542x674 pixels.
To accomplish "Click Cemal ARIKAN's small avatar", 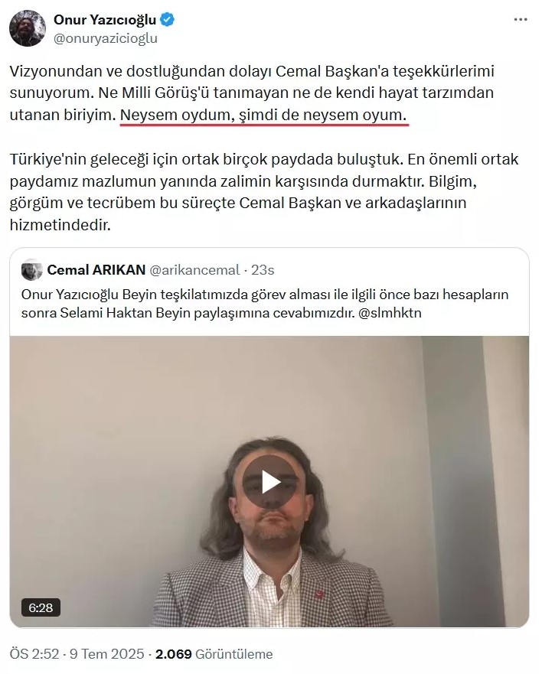I will coord(32,270).
